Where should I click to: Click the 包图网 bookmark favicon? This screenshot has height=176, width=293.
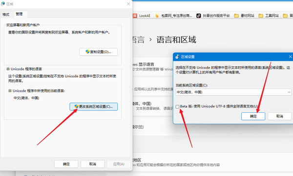(x=157, y=16)
